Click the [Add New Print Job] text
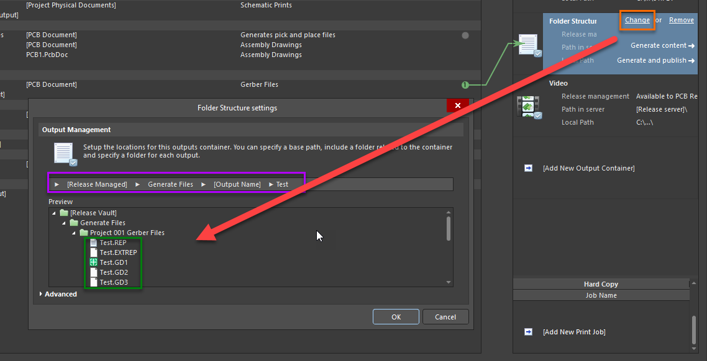 coord(574,332)
